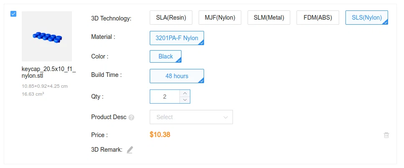The width and height of the screenshot is (404, 168).
Task: Click the $10.38 price value
Action: coord(160,135)
